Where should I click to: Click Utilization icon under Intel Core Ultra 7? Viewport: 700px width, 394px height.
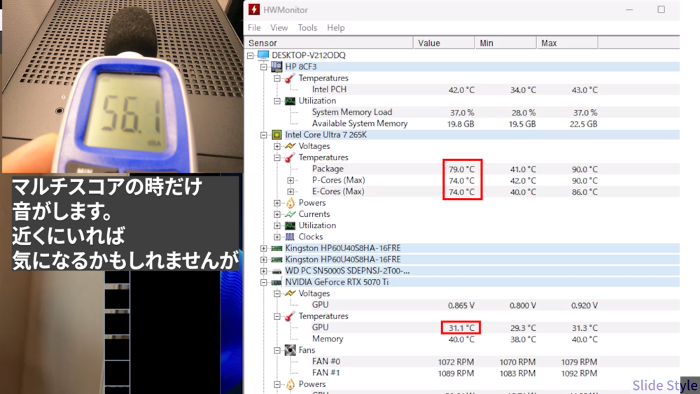[x=290, y=225]
